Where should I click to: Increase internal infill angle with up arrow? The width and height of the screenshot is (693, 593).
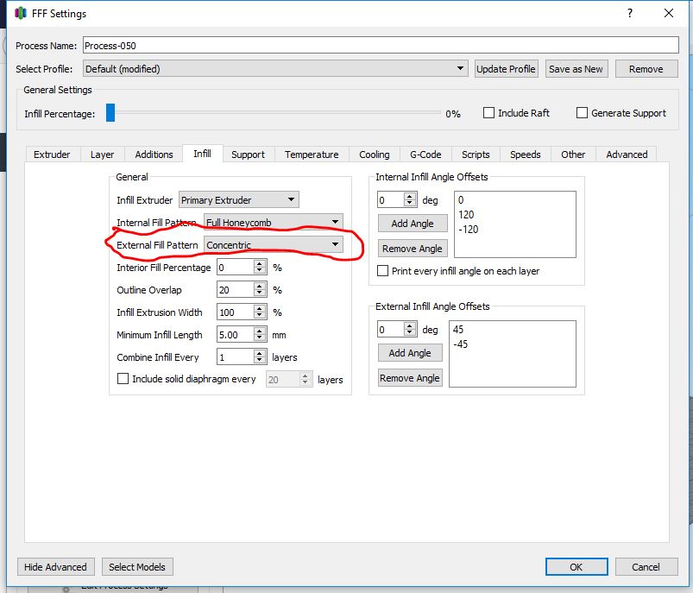point(410,196)
